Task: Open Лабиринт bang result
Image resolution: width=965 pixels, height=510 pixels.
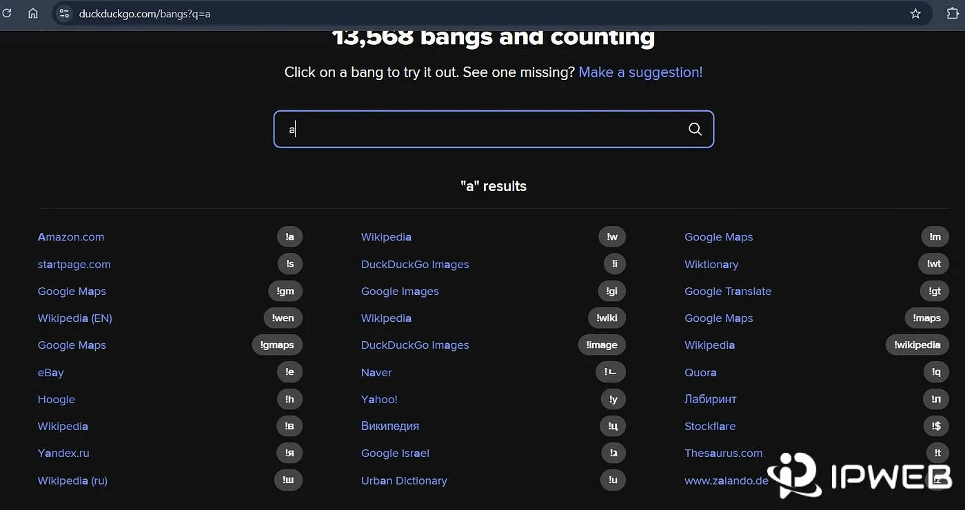Action: click(x=711, y=399)
